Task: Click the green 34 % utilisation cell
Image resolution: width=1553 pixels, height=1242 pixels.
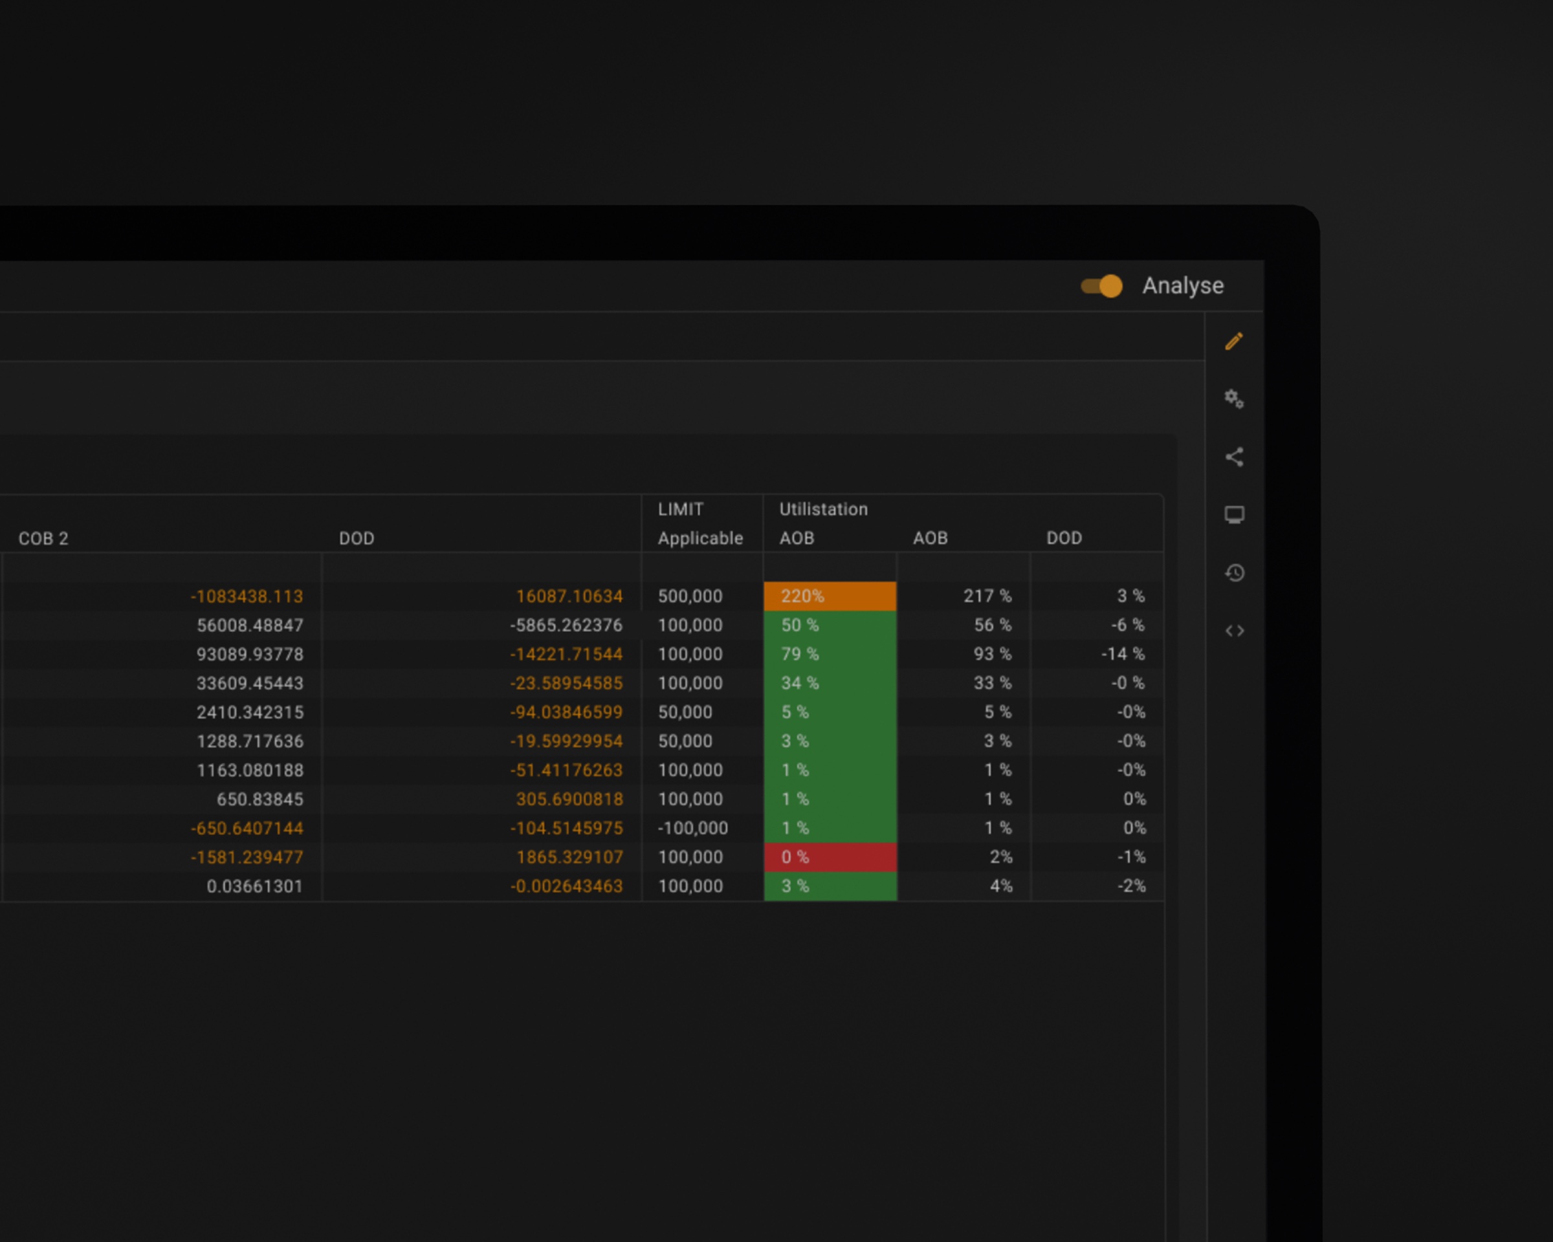Action: 830,683
